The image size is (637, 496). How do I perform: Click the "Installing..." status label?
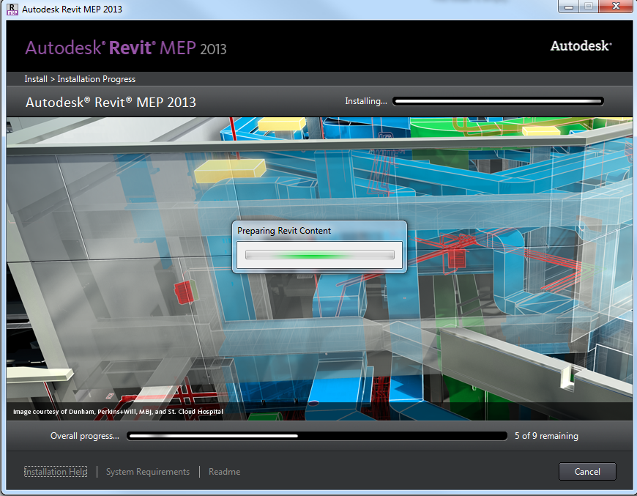[x=366, y=101]
